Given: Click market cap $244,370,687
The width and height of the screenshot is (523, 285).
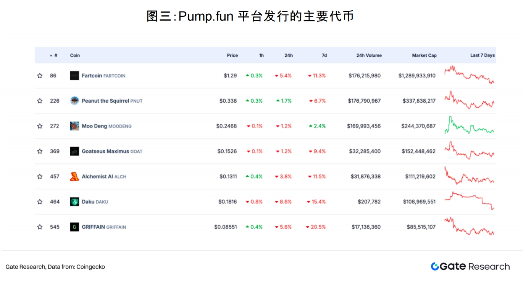Looking at the screenshot, I should 418,126.
